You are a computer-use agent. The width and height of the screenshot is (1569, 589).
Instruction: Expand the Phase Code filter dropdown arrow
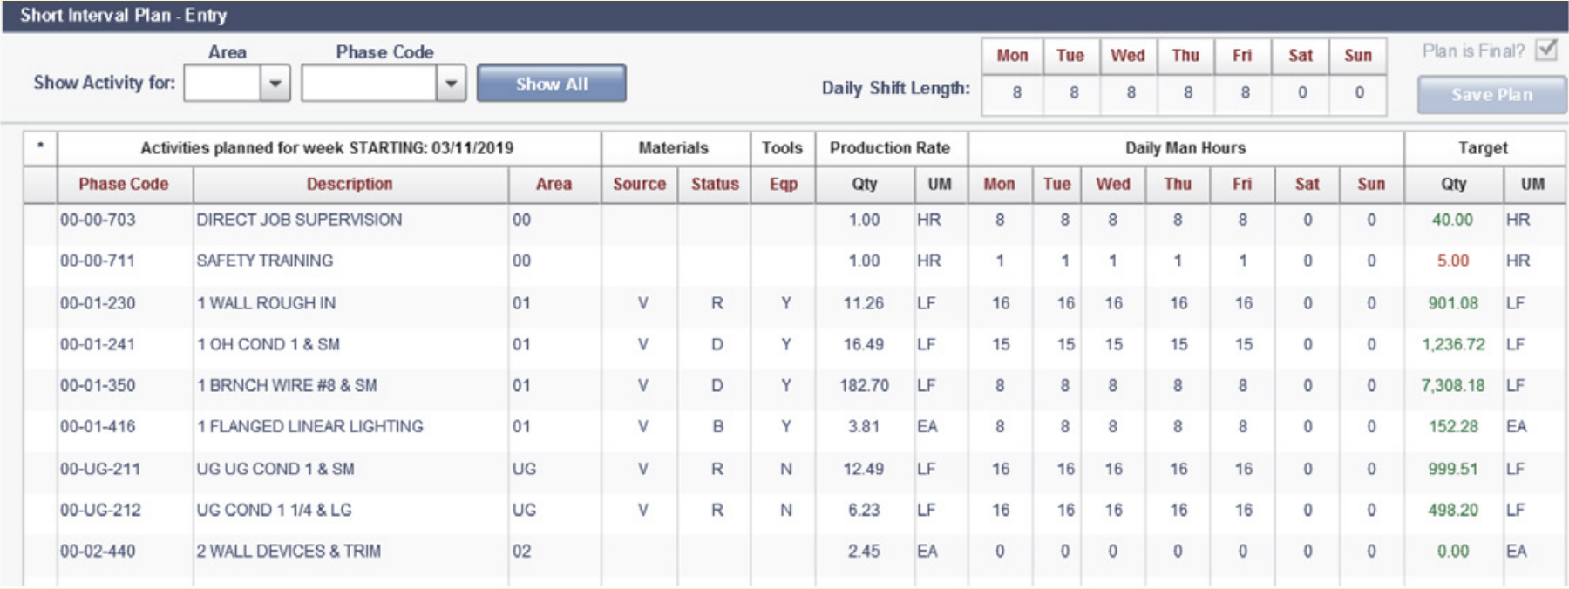click(451, 85)
